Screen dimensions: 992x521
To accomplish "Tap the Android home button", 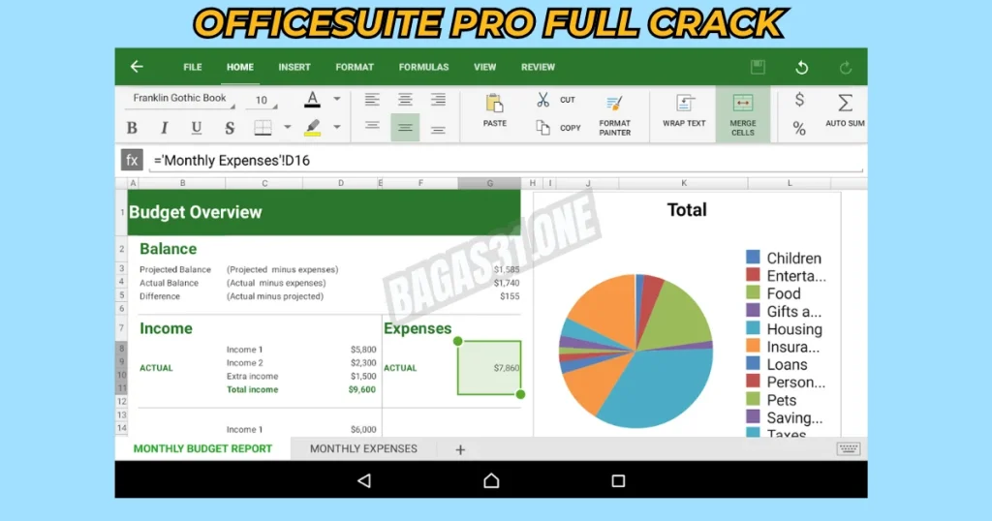I will pos(491,480).
